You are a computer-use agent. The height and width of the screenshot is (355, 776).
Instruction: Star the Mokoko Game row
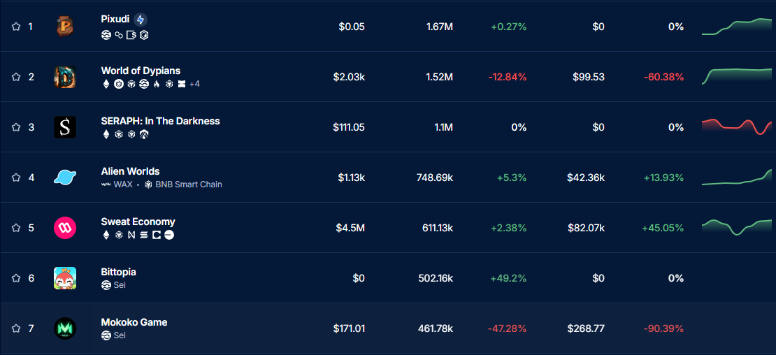coord(16,328)
